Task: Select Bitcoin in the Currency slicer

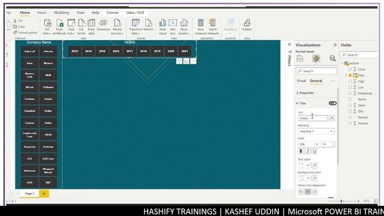Action: (29, 87)
